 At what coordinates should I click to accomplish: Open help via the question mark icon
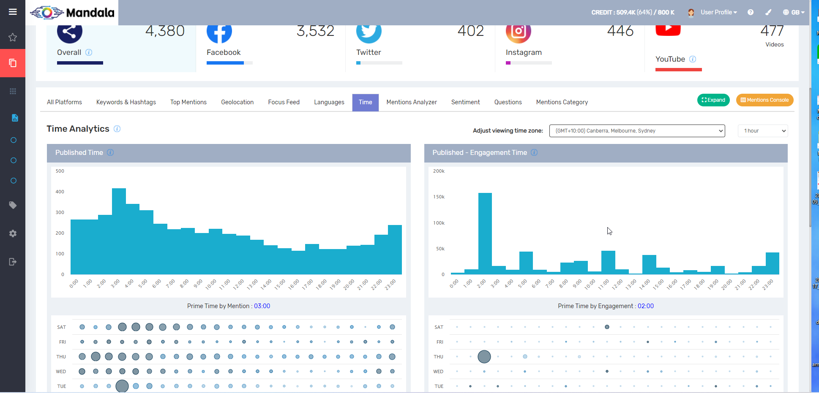tap(751, 12)
